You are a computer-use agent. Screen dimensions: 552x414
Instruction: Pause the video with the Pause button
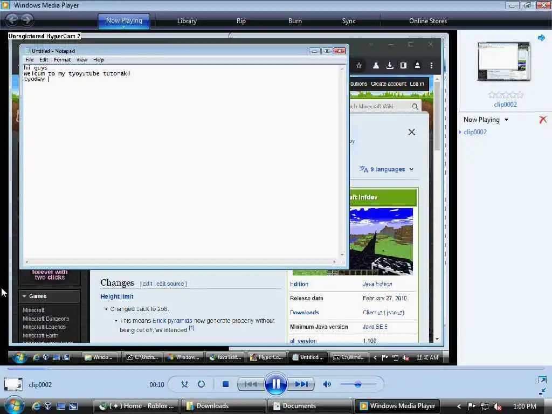pyautogui.click(x=275, y=384)
